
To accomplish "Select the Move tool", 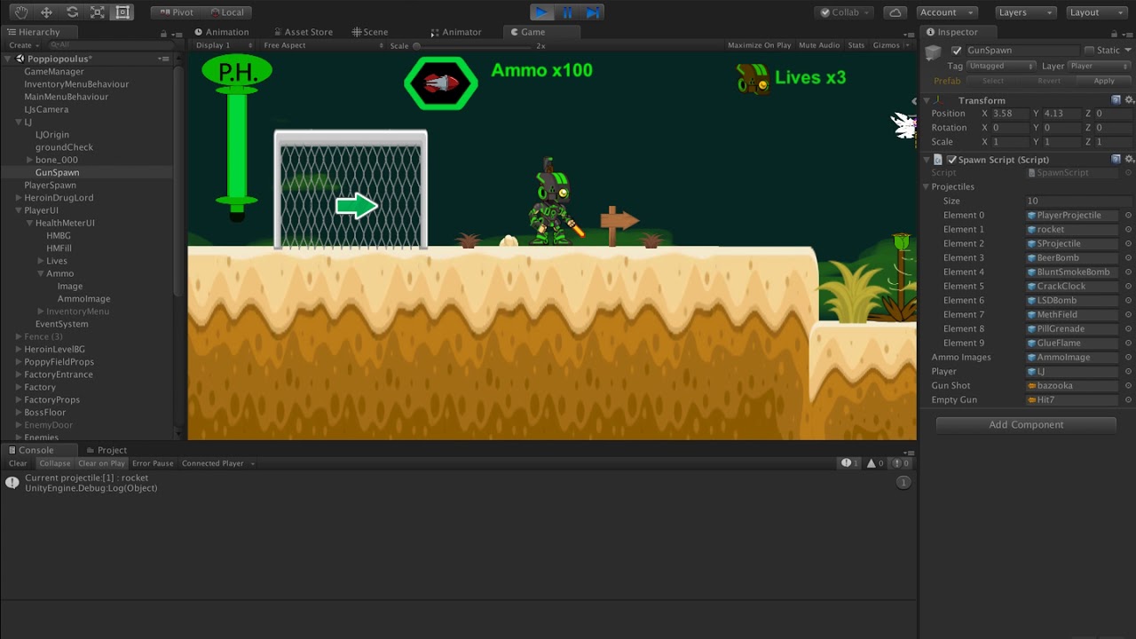I will (x=46, y=12).
